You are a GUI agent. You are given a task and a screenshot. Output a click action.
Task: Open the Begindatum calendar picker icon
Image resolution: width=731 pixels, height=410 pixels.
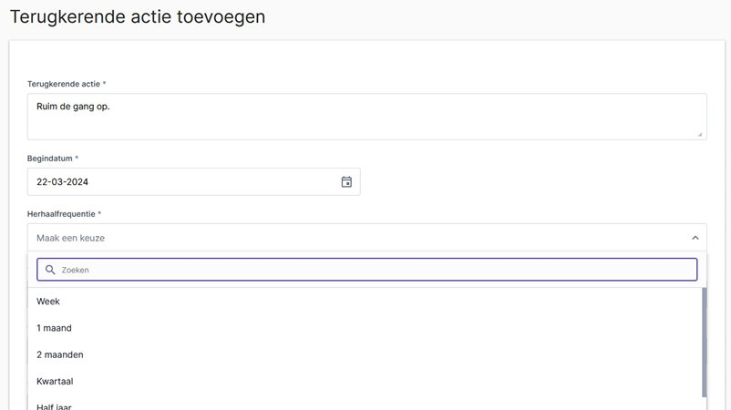coord(346,182)
